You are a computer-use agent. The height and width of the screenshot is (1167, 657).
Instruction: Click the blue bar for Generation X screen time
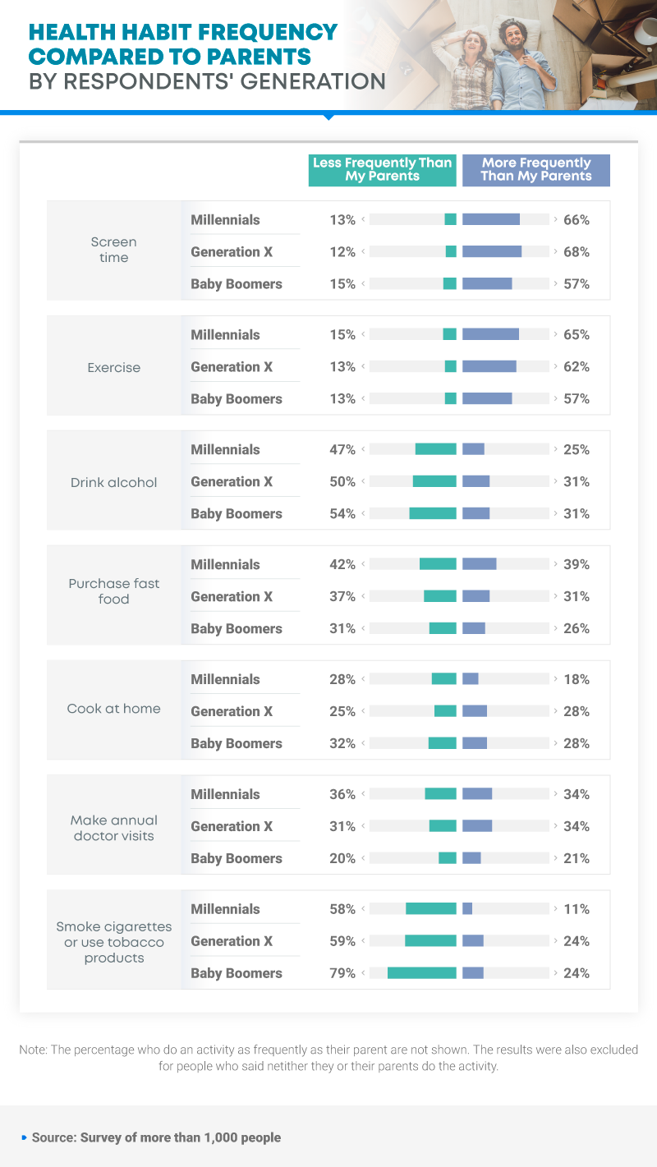point(492,252)
